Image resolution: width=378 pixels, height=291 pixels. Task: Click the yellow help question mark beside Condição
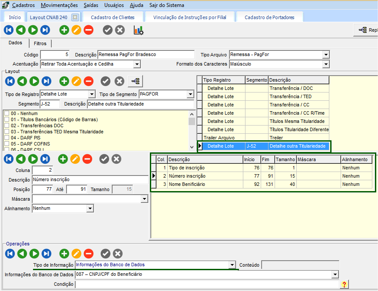pos(344,284)
